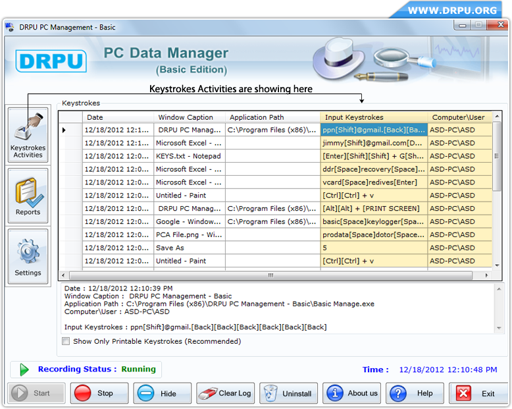
Task: Select the keystrokes cell containing '5'
Action: coord(374,248)
